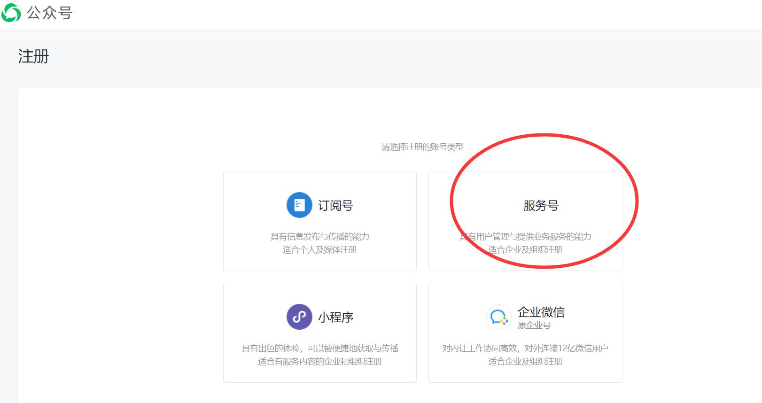
Task: Click 适合企业及组织注册 under 企业微信
Action: pyautogui.click(x=525, y=362)
